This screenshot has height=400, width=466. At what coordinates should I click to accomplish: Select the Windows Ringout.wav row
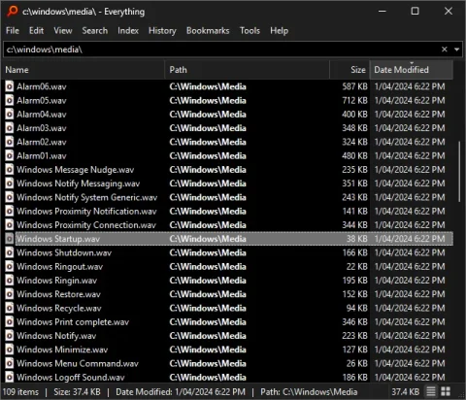coord(228,267)
